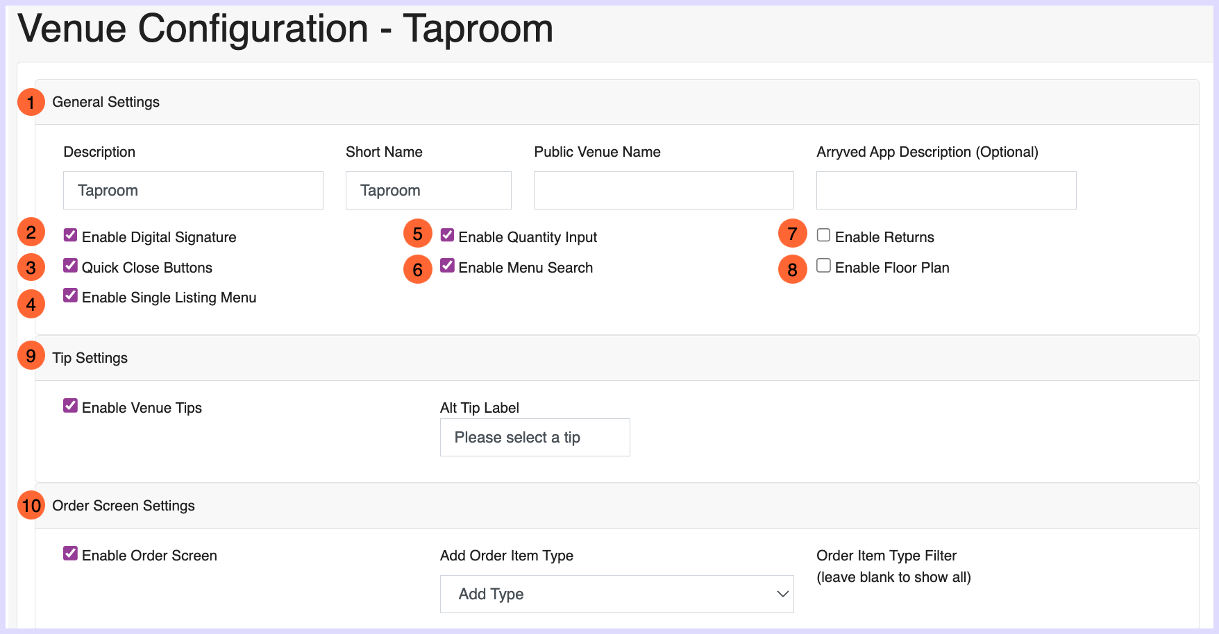Toggle Enable Digital Signature checkbox
The width and height of the screenshot is (1219, 634).
pos(70,235)
